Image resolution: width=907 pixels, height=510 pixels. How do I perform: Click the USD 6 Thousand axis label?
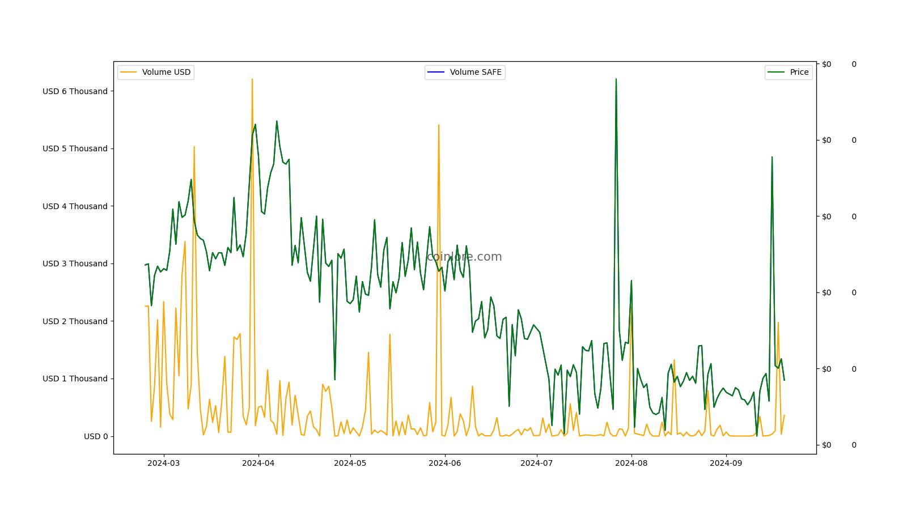coord(75,91)
